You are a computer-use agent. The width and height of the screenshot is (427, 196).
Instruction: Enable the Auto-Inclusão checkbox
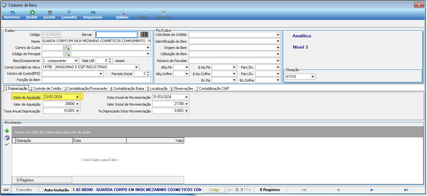pos(42,190)
